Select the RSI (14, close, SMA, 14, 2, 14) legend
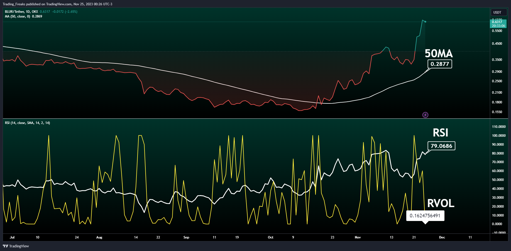The width and height of the screenshot is (511, 251). pyautogui.click(x=27, y=123)
